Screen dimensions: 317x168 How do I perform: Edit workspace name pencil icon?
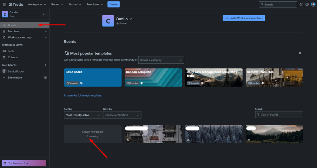(x=131, y=19)
